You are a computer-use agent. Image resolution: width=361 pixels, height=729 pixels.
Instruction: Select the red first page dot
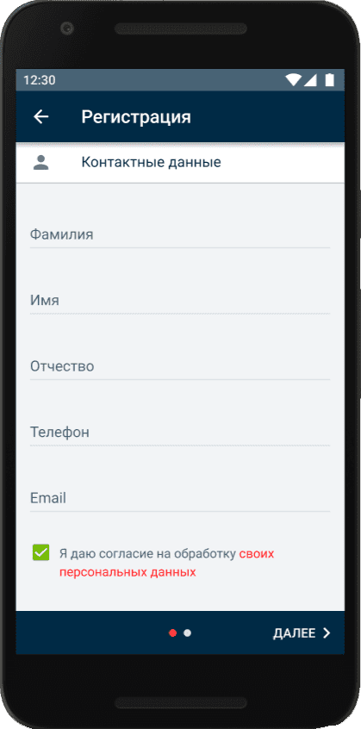tap(173, 632)
